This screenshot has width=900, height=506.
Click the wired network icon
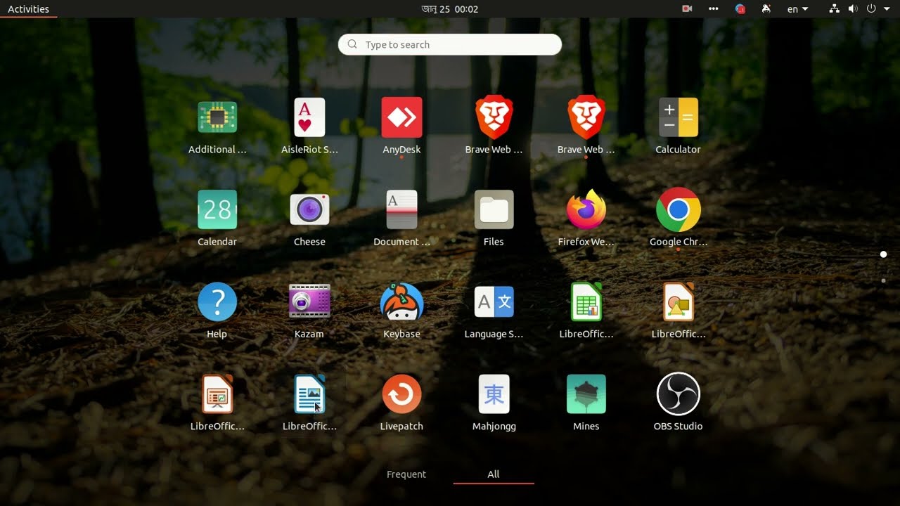click(x=834, y=9)
